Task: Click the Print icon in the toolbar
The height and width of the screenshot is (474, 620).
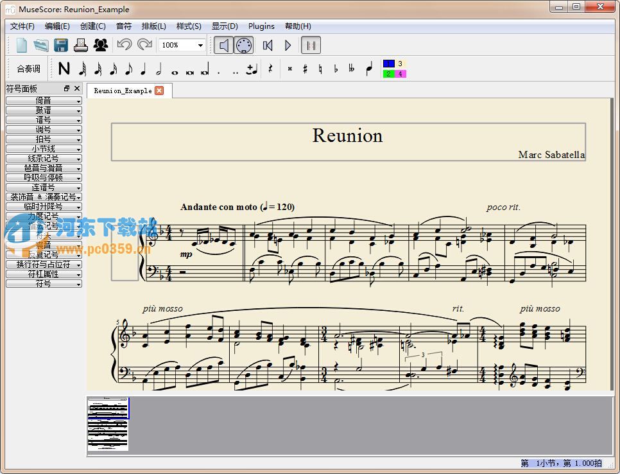Action: (80, 45)
